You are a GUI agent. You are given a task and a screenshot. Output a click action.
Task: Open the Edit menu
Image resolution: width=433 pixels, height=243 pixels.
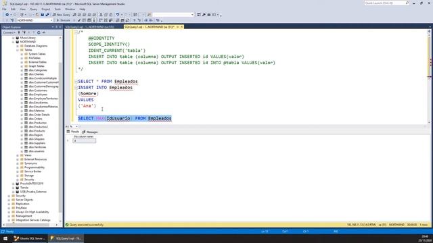[13, 9]
